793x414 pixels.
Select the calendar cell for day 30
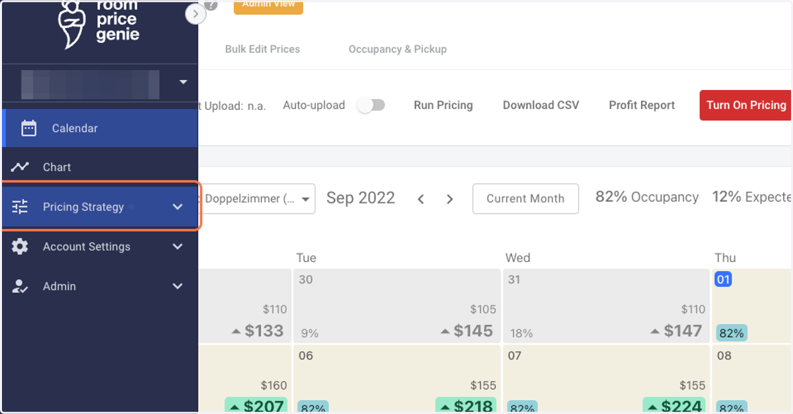(397, 305)
